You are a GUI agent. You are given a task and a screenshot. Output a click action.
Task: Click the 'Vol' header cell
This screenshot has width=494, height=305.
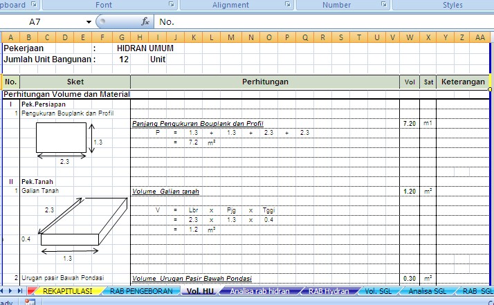(x=410, y=82)
